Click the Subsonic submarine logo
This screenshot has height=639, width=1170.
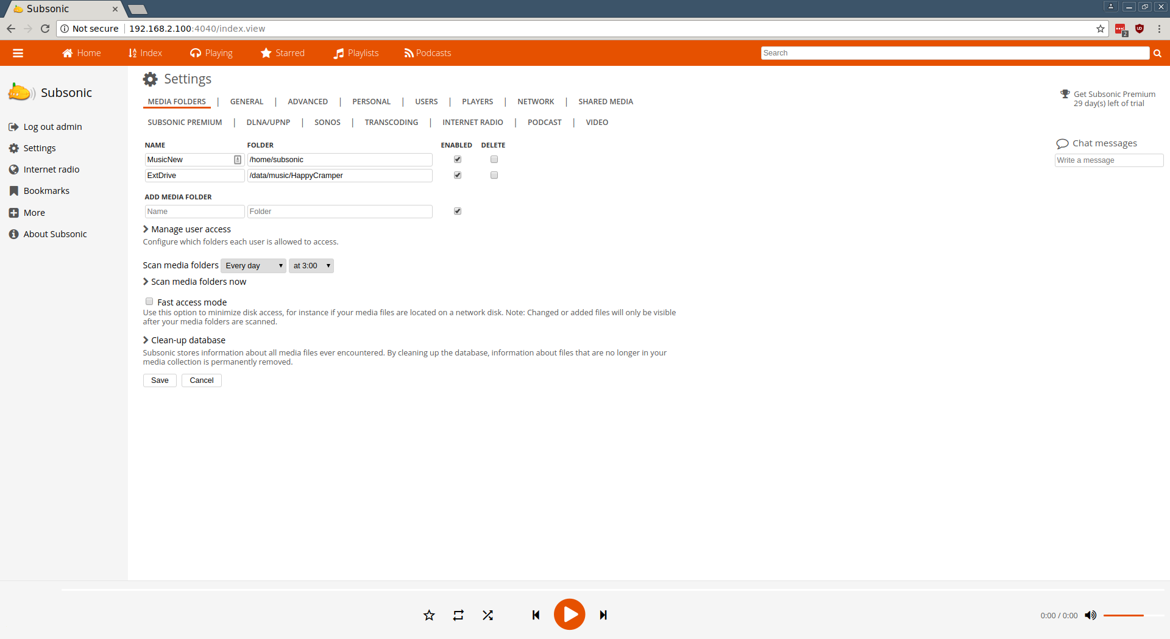tap(22, 92)
